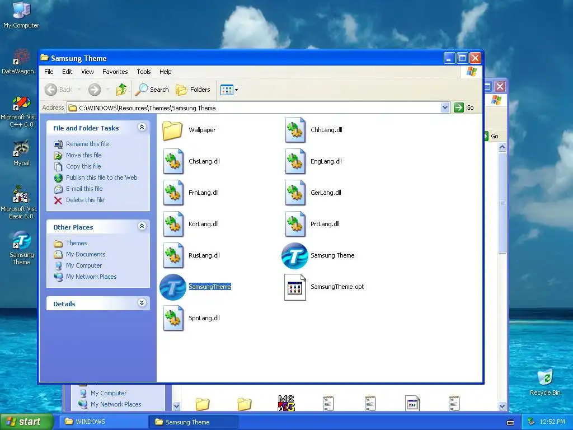Click the Start button
This screenshot has width=573, height=430.
pos(27,422)
